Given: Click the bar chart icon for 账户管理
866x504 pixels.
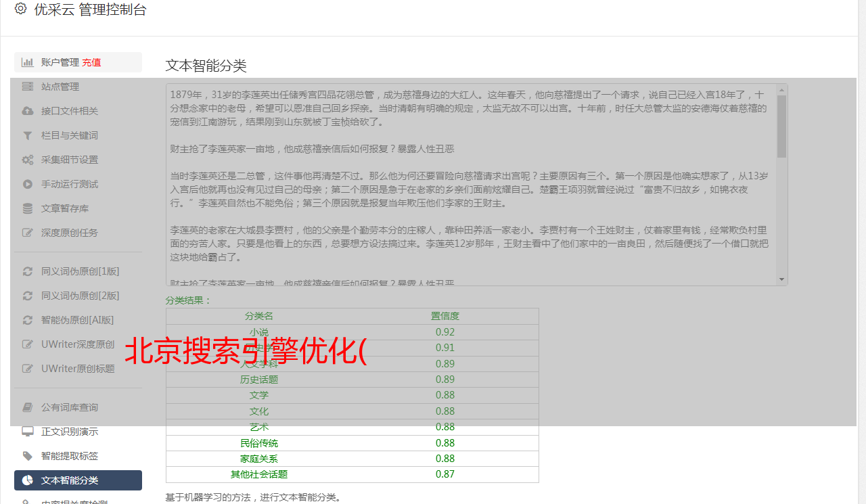Looking at the screenshot, I should [28, 62].
